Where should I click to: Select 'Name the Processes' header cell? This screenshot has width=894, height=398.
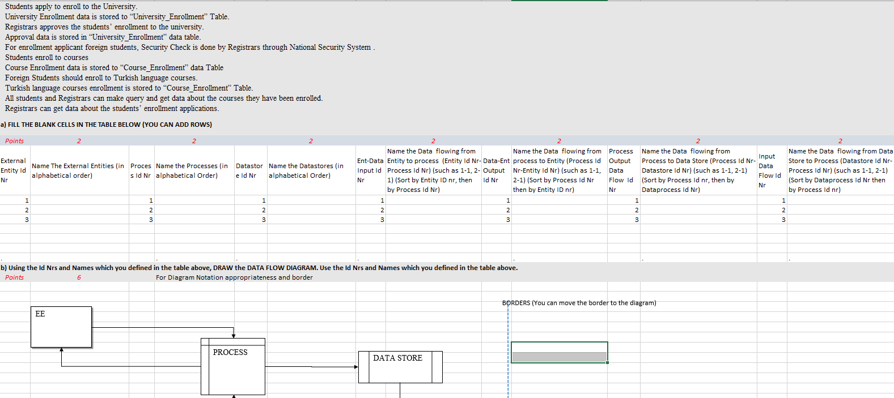click(194, 170)
